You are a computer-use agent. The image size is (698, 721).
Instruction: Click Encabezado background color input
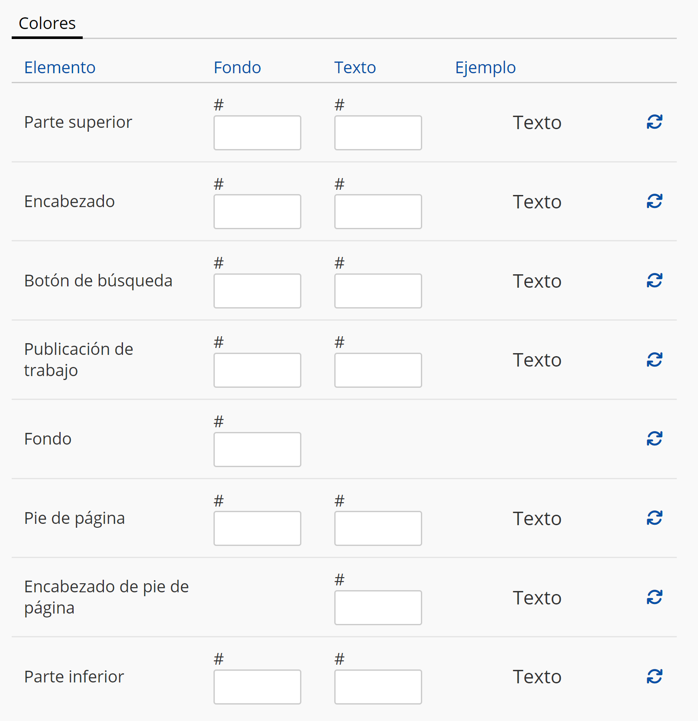[x=257, y=212]
